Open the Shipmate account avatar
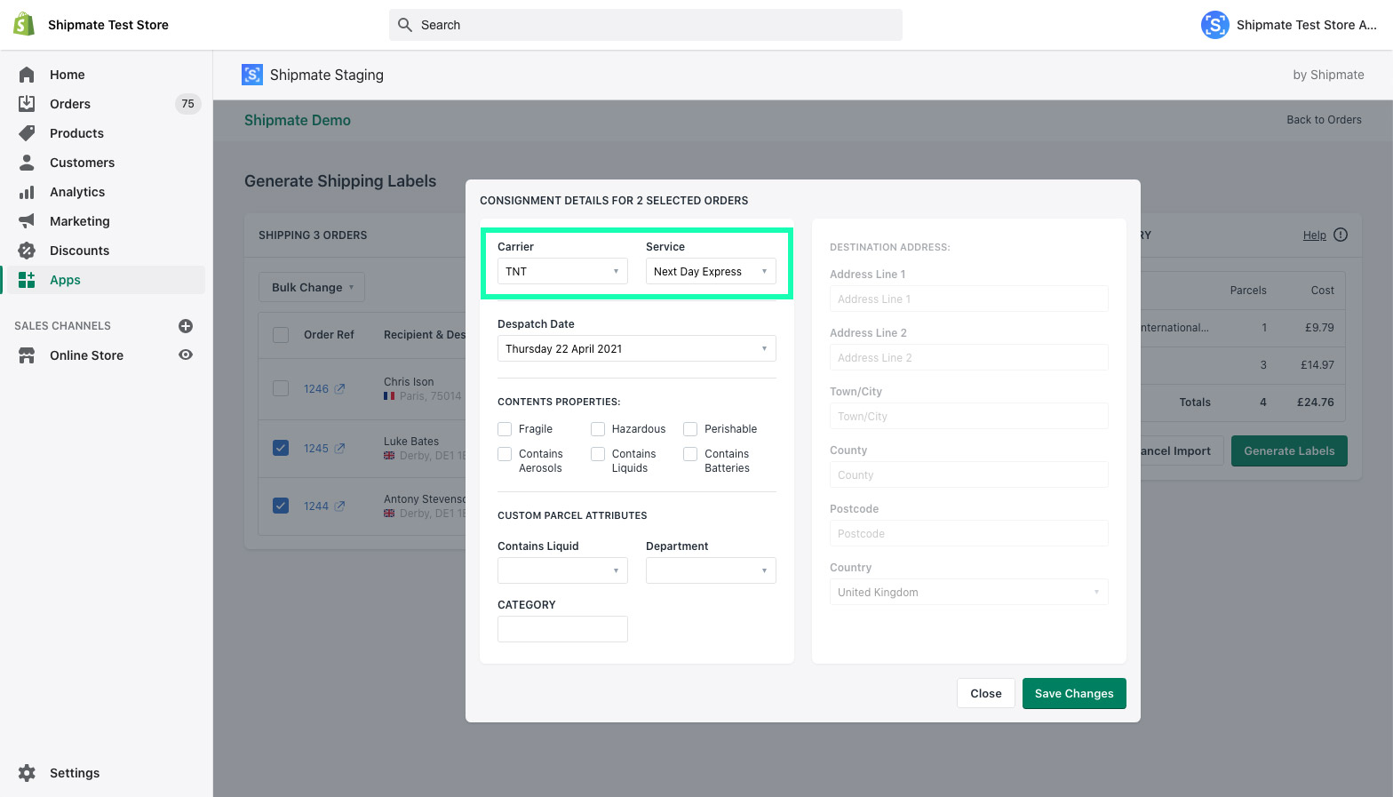The height and width of the screenshot is (797, 1393). point(1215,25)
